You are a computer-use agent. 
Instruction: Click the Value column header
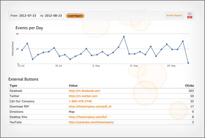73,86
